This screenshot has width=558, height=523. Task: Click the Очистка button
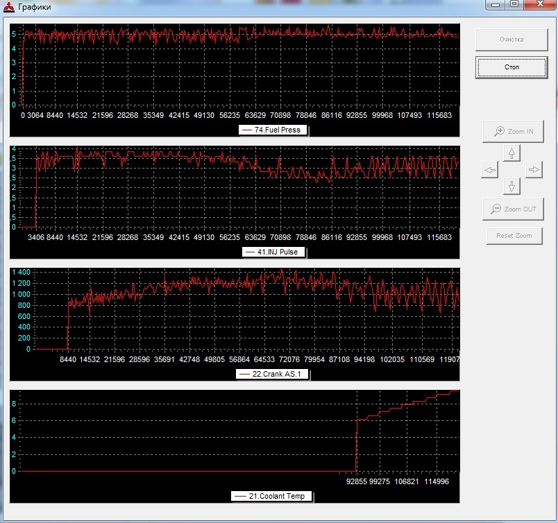coord(511,40)
